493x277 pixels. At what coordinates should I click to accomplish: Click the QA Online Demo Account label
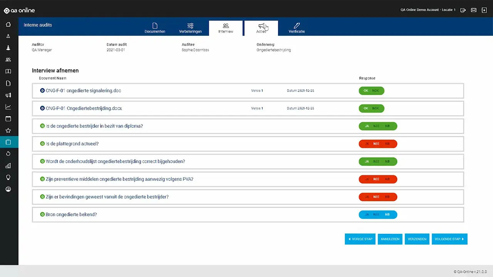coord(428,10)
